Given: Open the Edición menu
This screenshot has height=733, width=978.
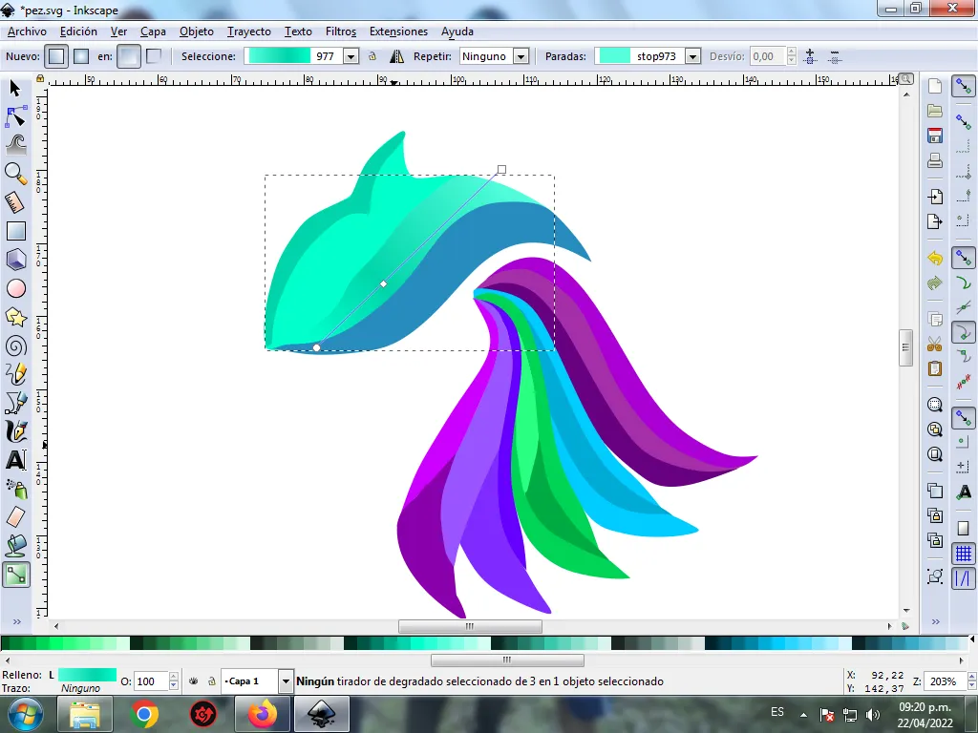Looking at the screenshot, I should [78, 31].
